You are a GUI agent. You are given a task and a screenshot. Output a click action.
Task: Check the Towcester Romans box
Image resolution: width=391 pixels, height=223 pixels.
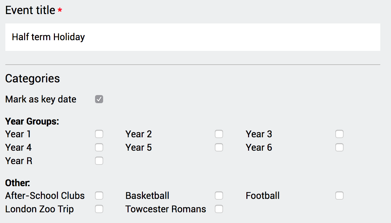219,209
